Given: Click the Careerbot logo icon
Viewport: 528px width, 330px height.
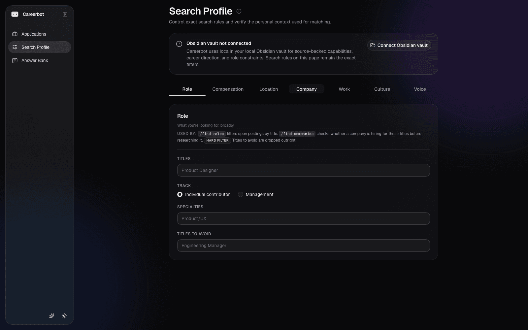Looking at the screenshot, I should click(15, 14).
